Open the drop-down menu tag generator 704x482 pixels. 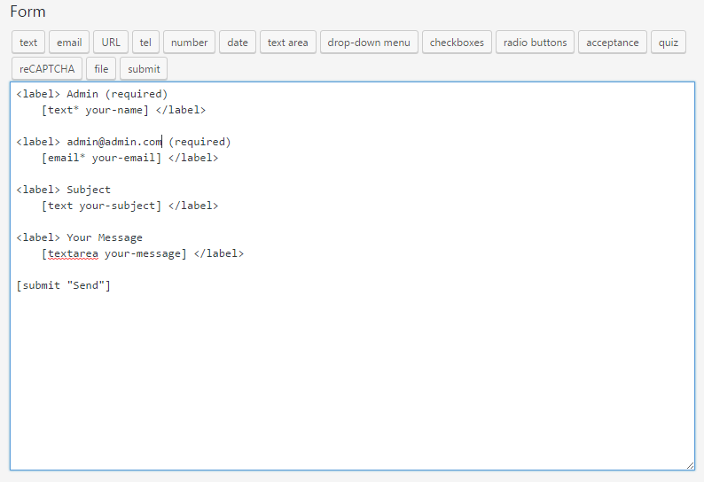369,43
